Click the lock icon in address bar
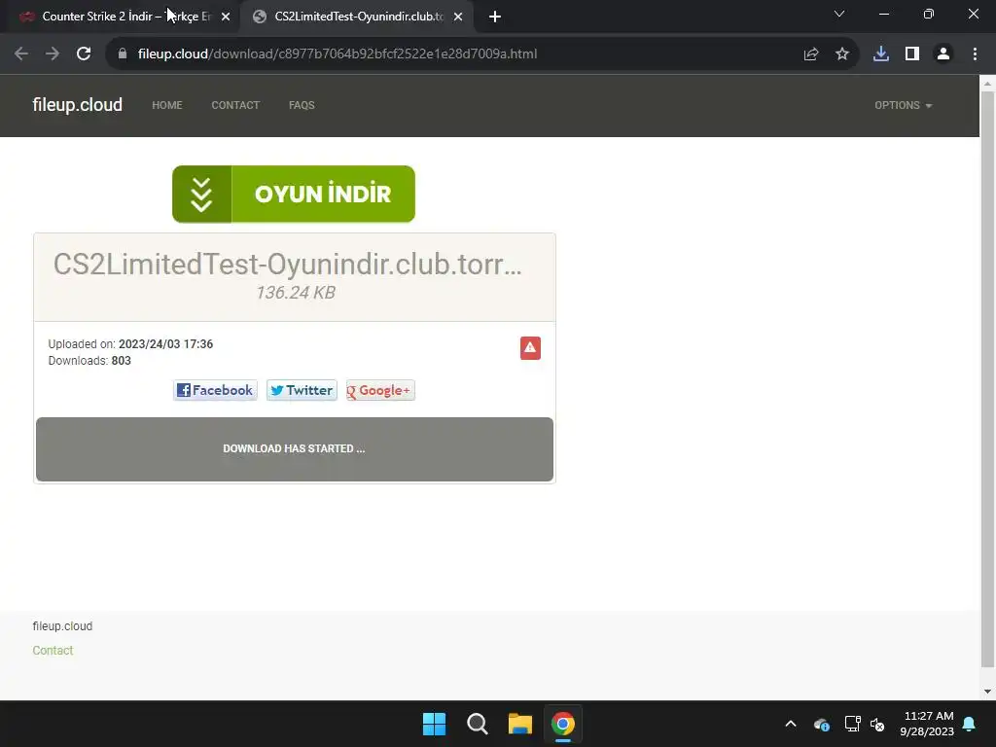This screenshot has height=747, width=996. click(123, 54)
